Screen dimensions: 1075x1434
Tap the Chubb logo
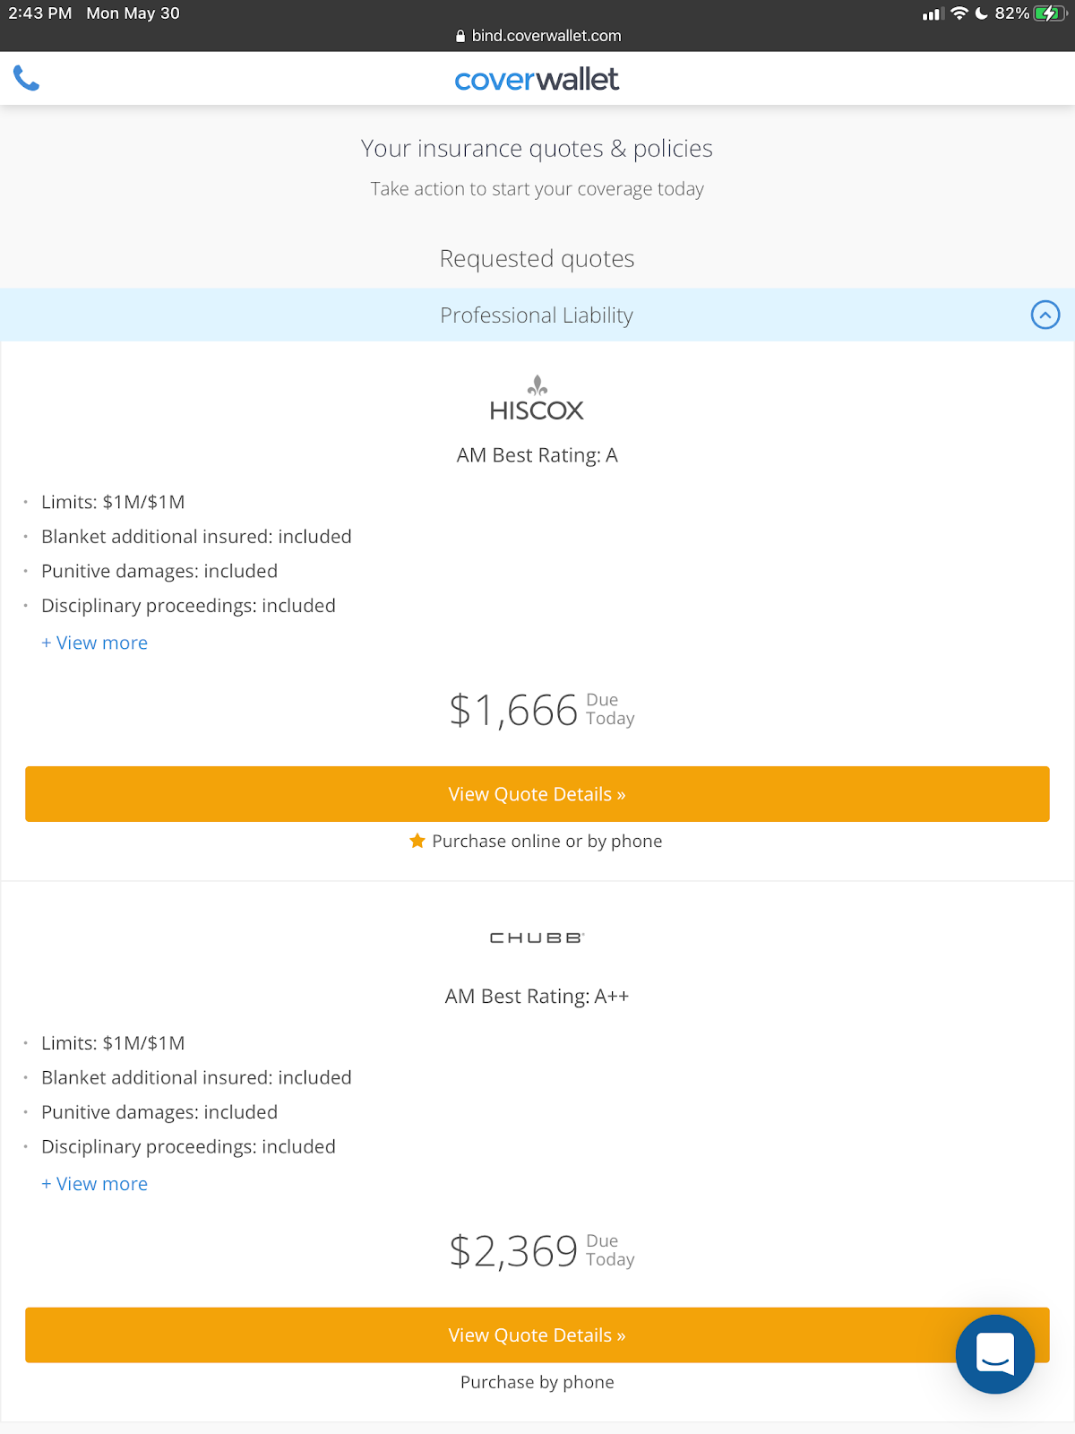tap(537, 937)
